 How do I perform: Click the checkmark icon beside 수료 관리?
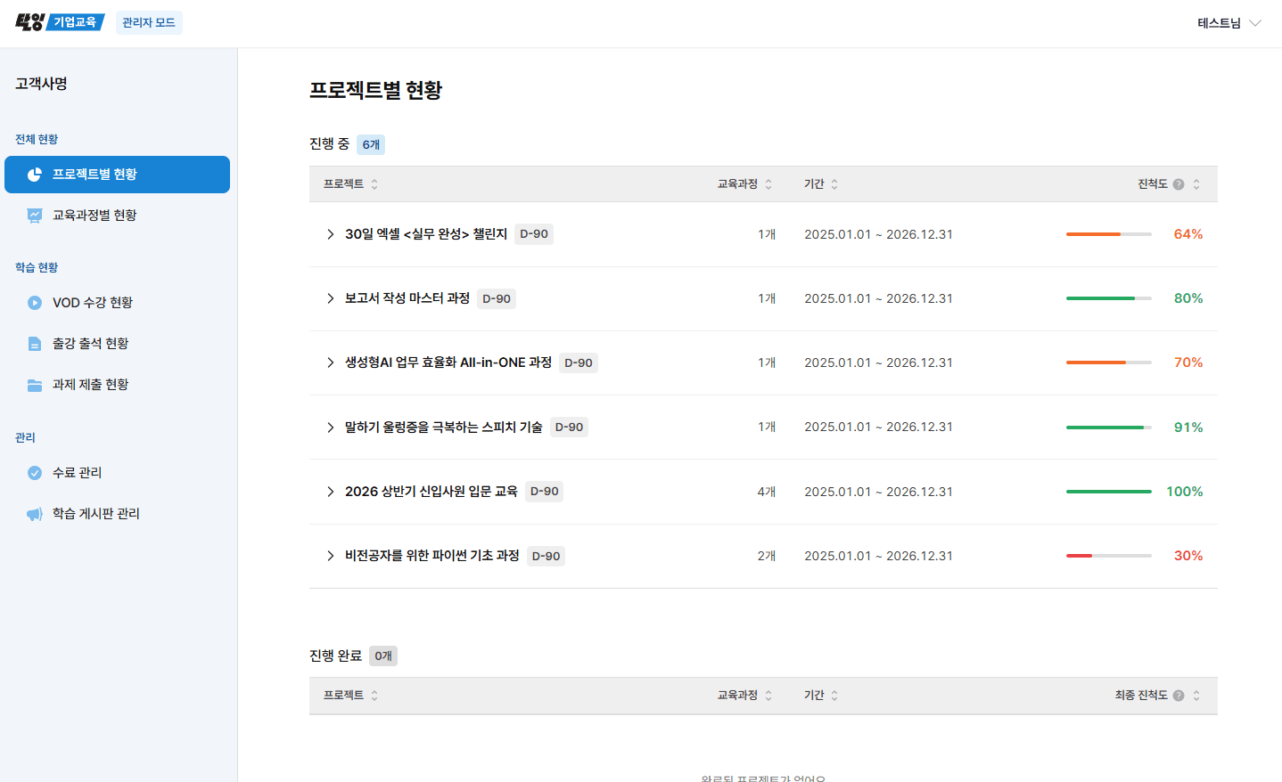35,473
